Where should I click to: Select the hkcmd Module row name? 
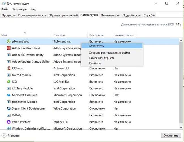coord(22,75)
